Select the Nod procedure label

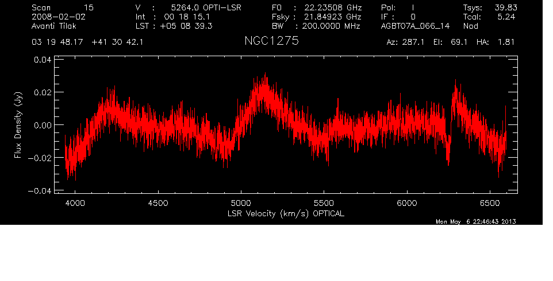pos(470,26)
